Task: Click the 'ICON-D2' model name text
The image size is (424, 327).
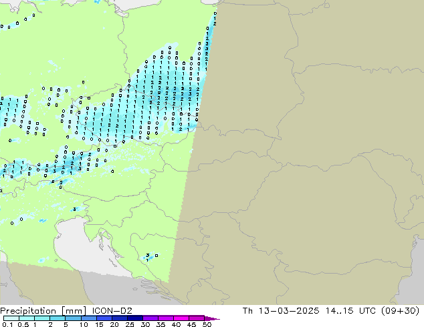Action: pos(112,311)
